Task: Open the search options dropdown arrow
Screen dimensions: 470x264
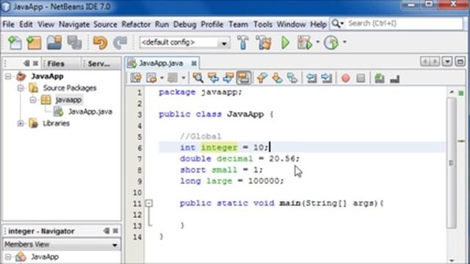Action: pos(342,23)
